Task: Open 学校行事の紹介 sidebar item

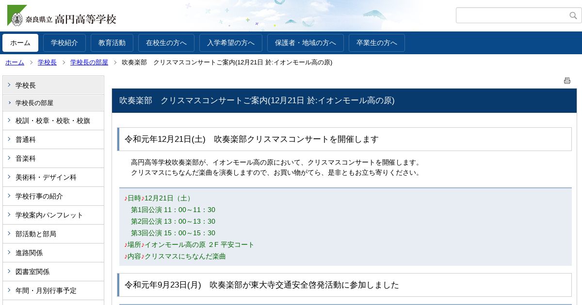Action: (x=53, y=196)
